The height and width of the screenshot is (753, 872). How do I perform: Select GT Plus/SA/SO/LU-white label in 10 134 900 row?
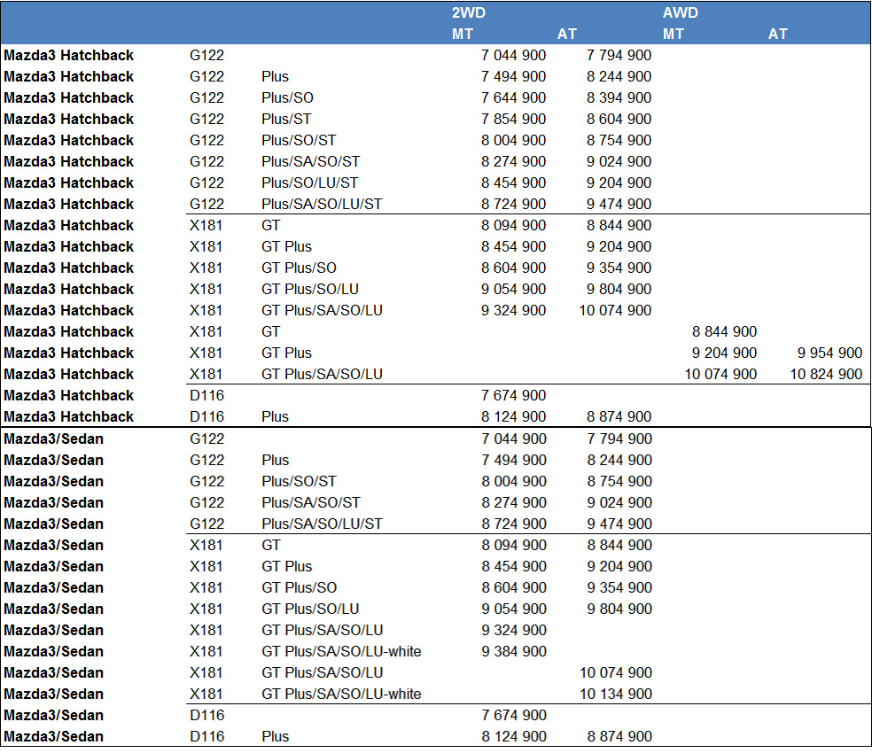[341, 694]
